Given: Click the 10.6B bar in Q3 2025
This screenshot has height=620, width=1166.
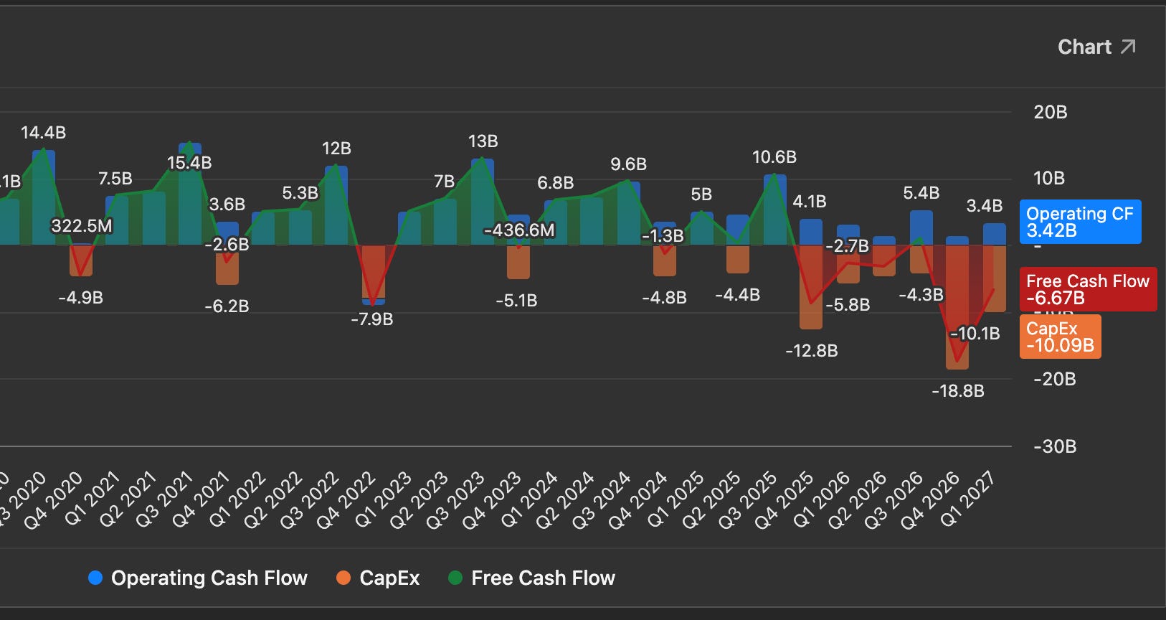Looking at the screenshot, I should [774, 210].
